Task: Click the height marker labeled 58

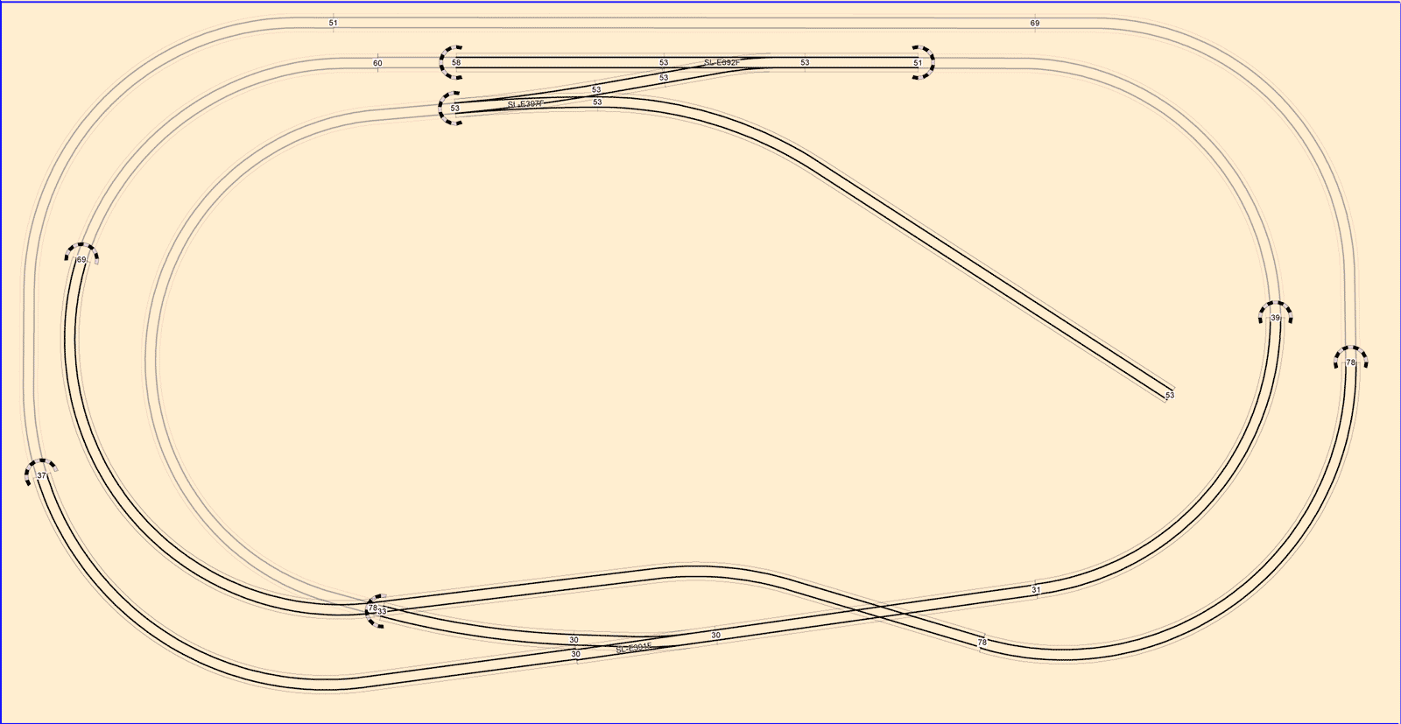Action: tap(456, 63)
